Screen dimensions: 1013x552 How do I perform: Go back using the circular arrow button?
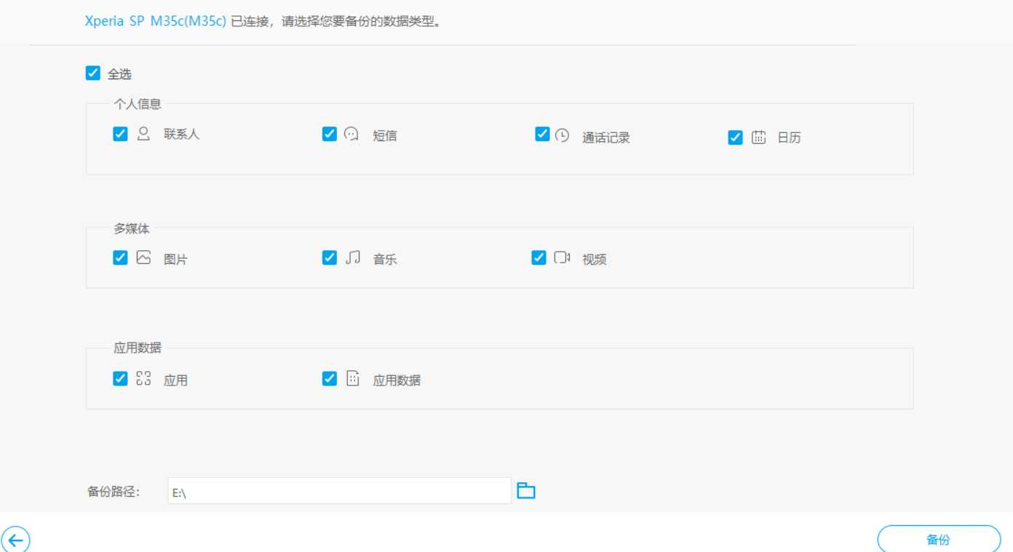pyautogui.click(x=16, y=540)
